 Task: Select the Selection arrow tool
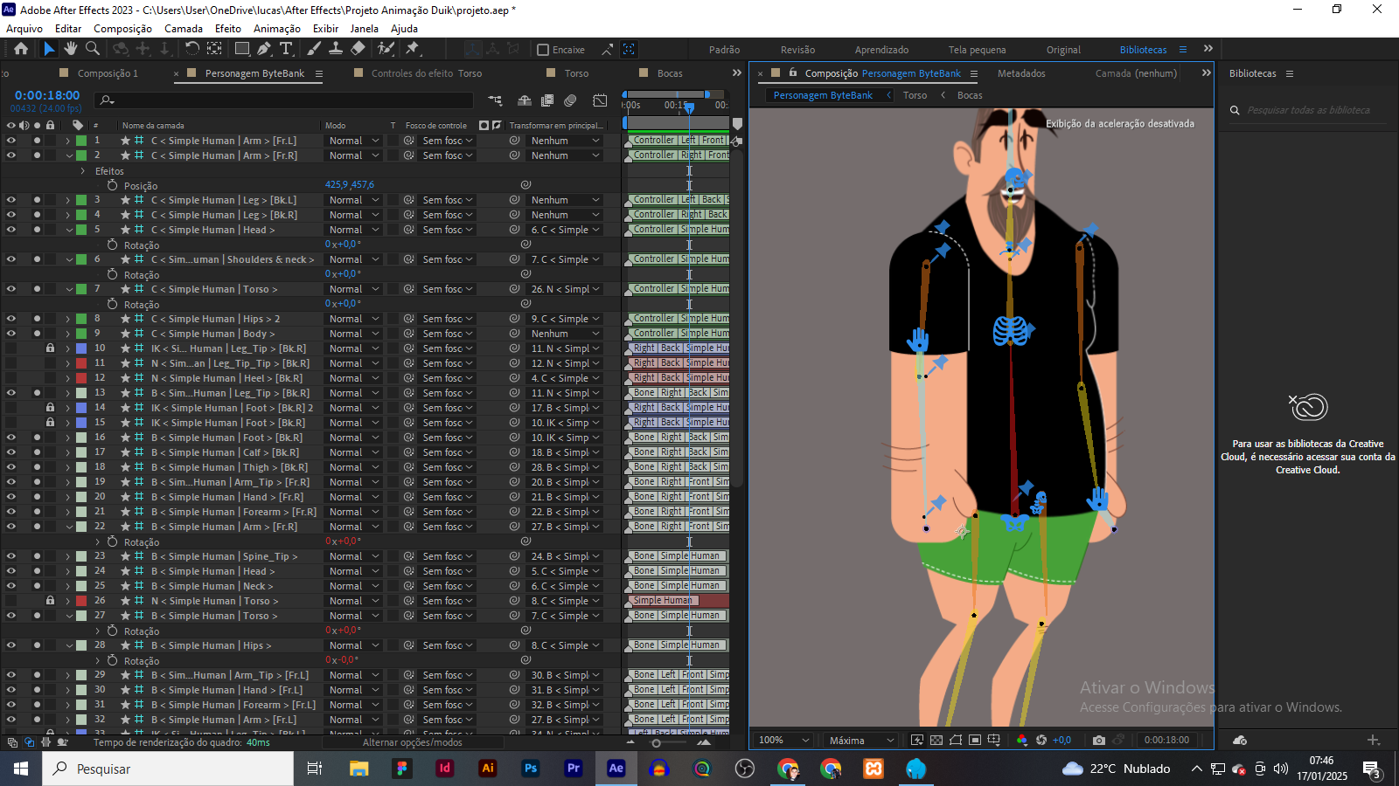coord(49,49)
